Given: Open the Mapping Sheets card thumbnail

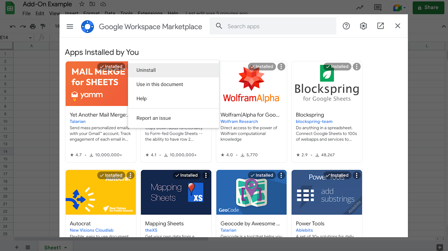Looking at the screenshot, I should (176, 192).
